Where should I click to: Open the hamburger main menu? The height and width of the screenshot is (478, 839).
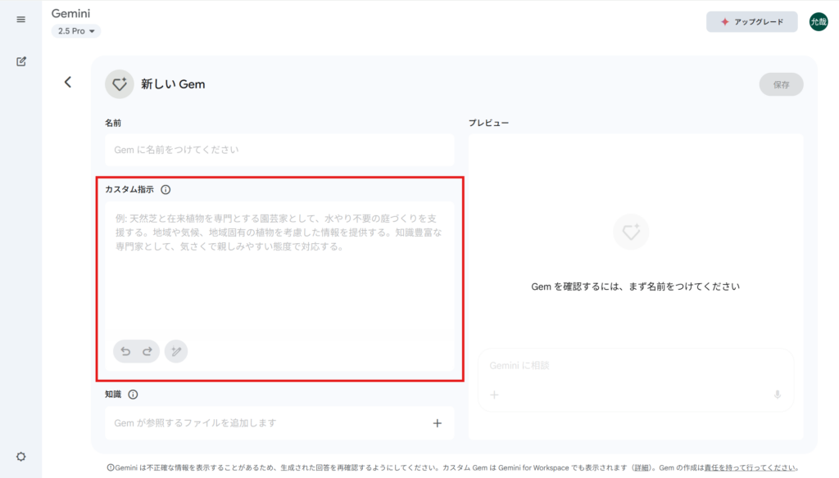20,20
